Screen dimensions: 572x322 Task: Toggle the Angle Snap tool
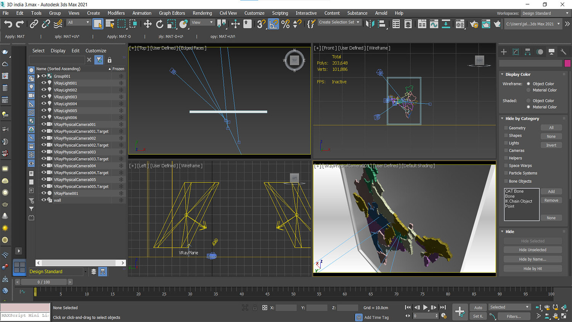[x=273, y=24]
